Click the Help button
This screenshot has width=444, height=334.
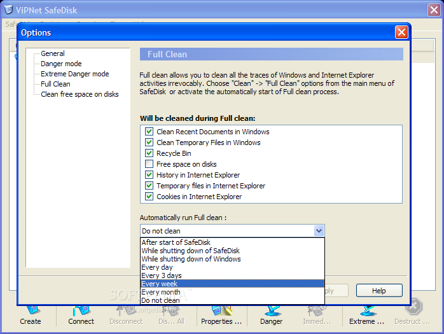click(x=379, y=290)
